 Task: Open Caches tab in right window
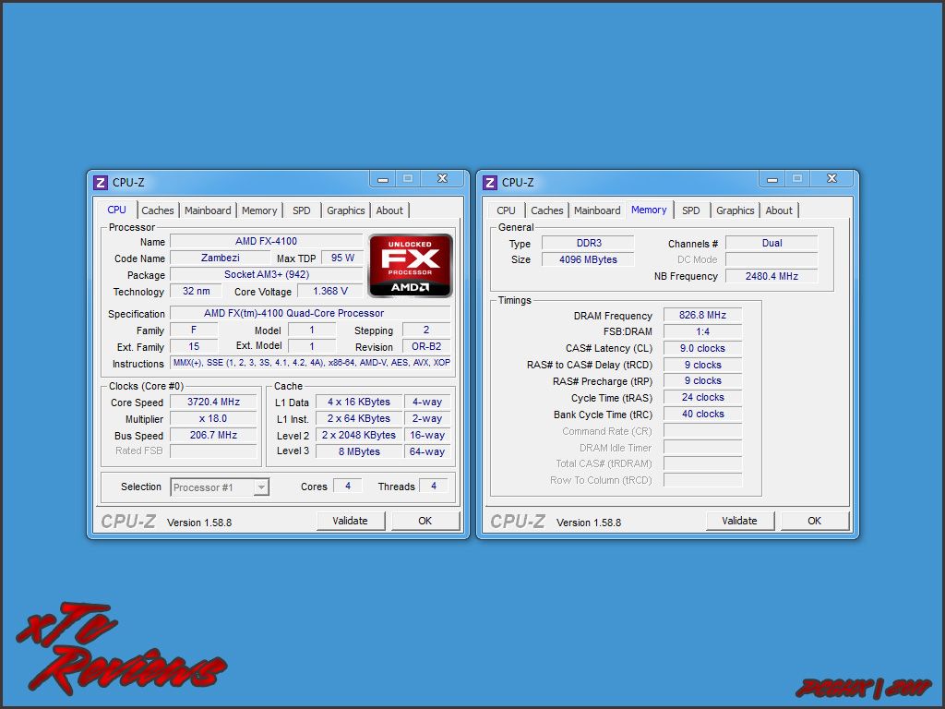point(546,210)
